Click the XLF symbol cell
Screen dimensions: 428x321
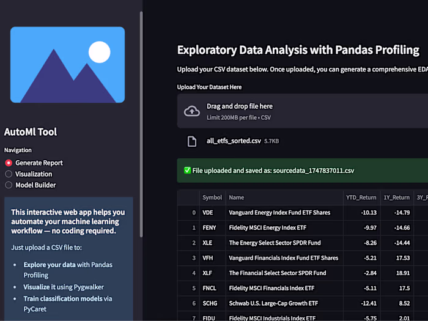(x=212, y=273)
